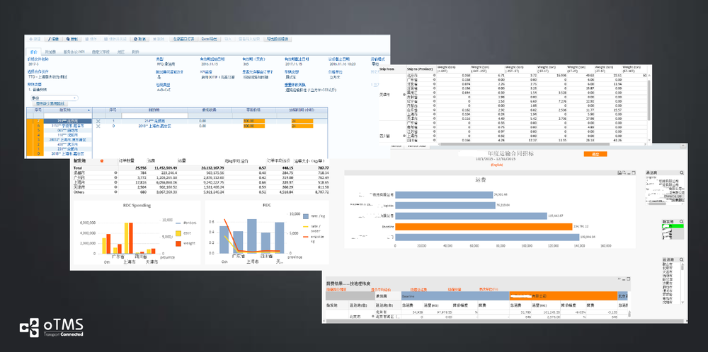
Task: Click the orange dot beside 始发地 header
Action: (x=102, y=161)
